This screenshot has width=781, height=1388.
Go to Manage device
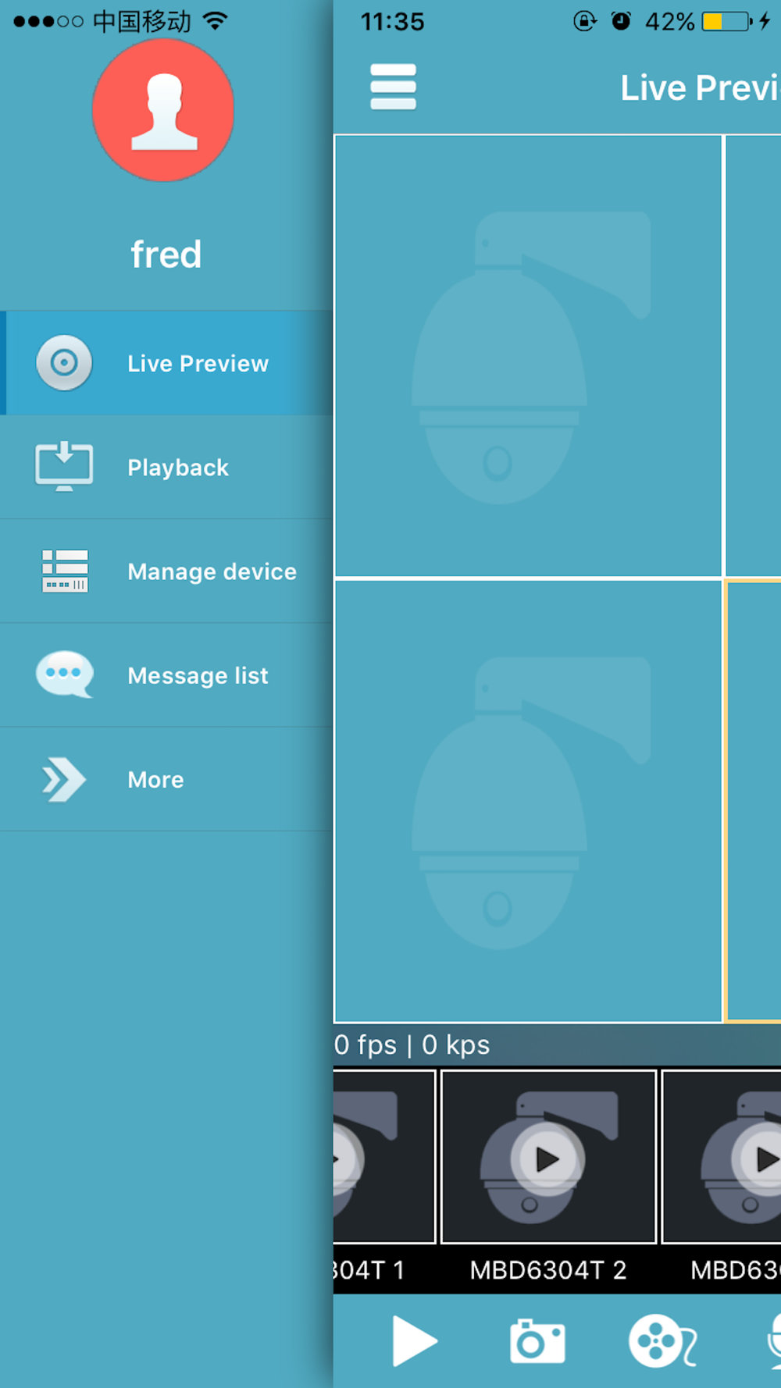166,571
